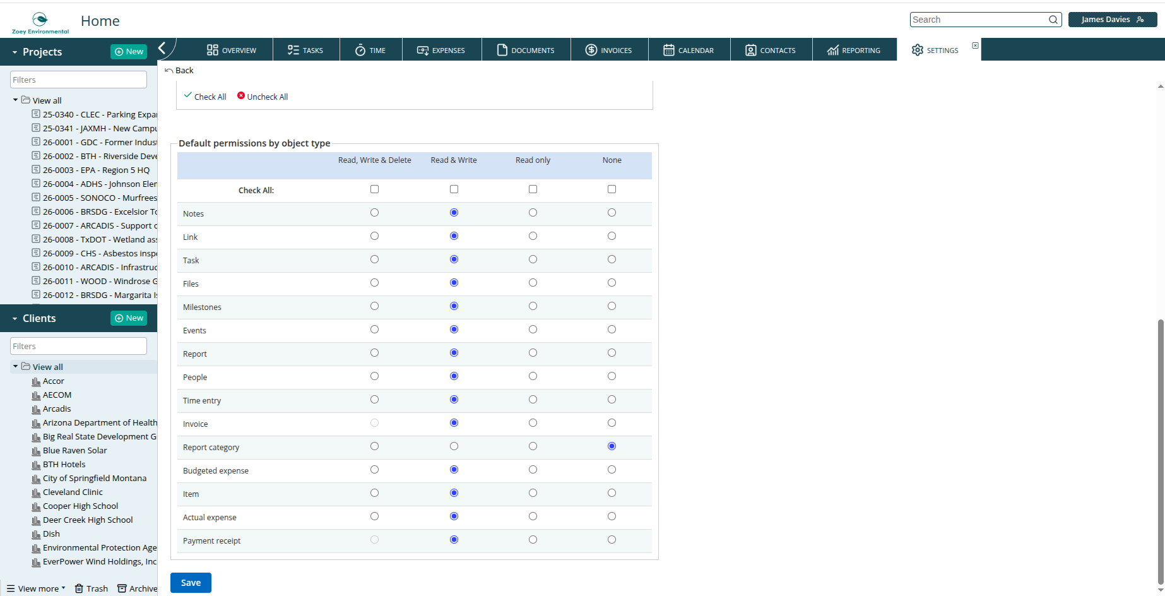
Task: Click the Uncheck All red icon
Action: click(241, 96)
